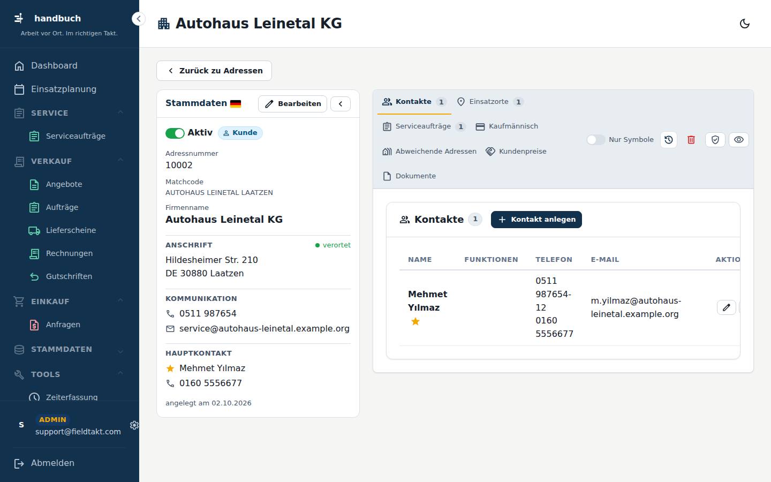
Task: Click Abmelden to log out
Action: tap(69, 463)
